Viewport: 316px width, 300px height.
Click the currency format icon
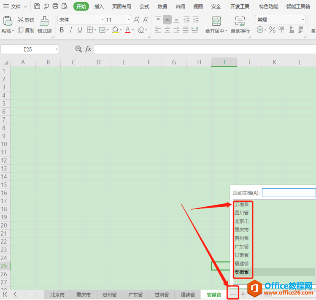(260, 30)
